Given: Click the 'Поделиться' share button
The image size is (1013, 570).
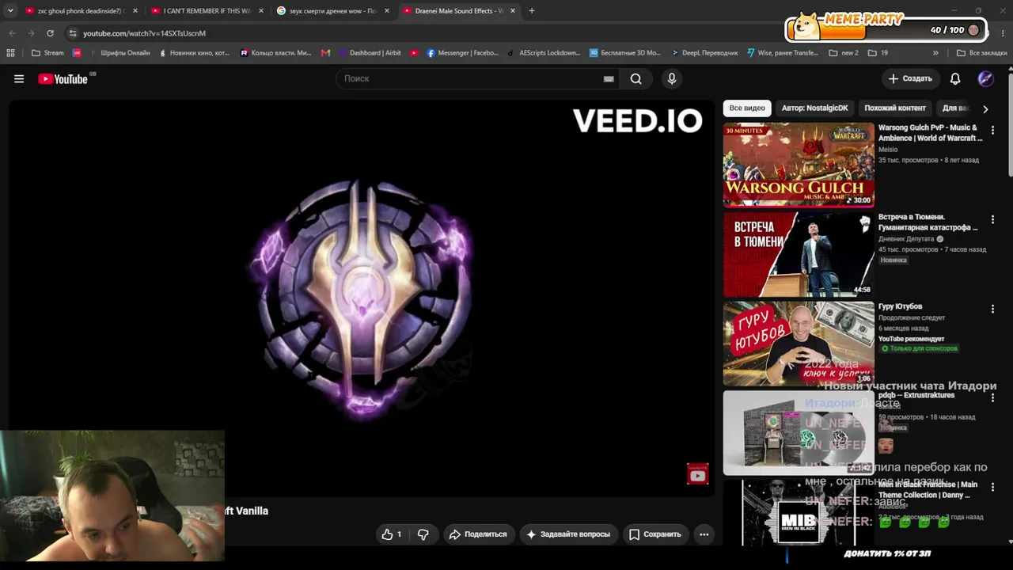Looking at the screenshot, I should pos(478,534).
